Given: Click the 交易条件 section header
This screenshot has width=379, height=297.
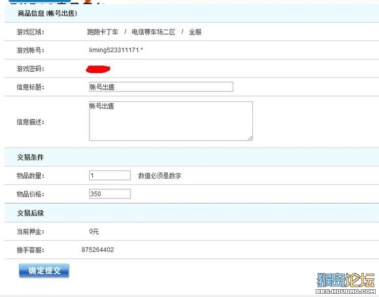Looking at the screenshot, I should click(31, 157).
